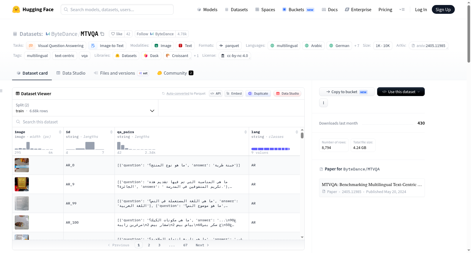The height and width of the screenshot is (253, 471).
Task: Go to Datasets in navigation
Action: 236,9
